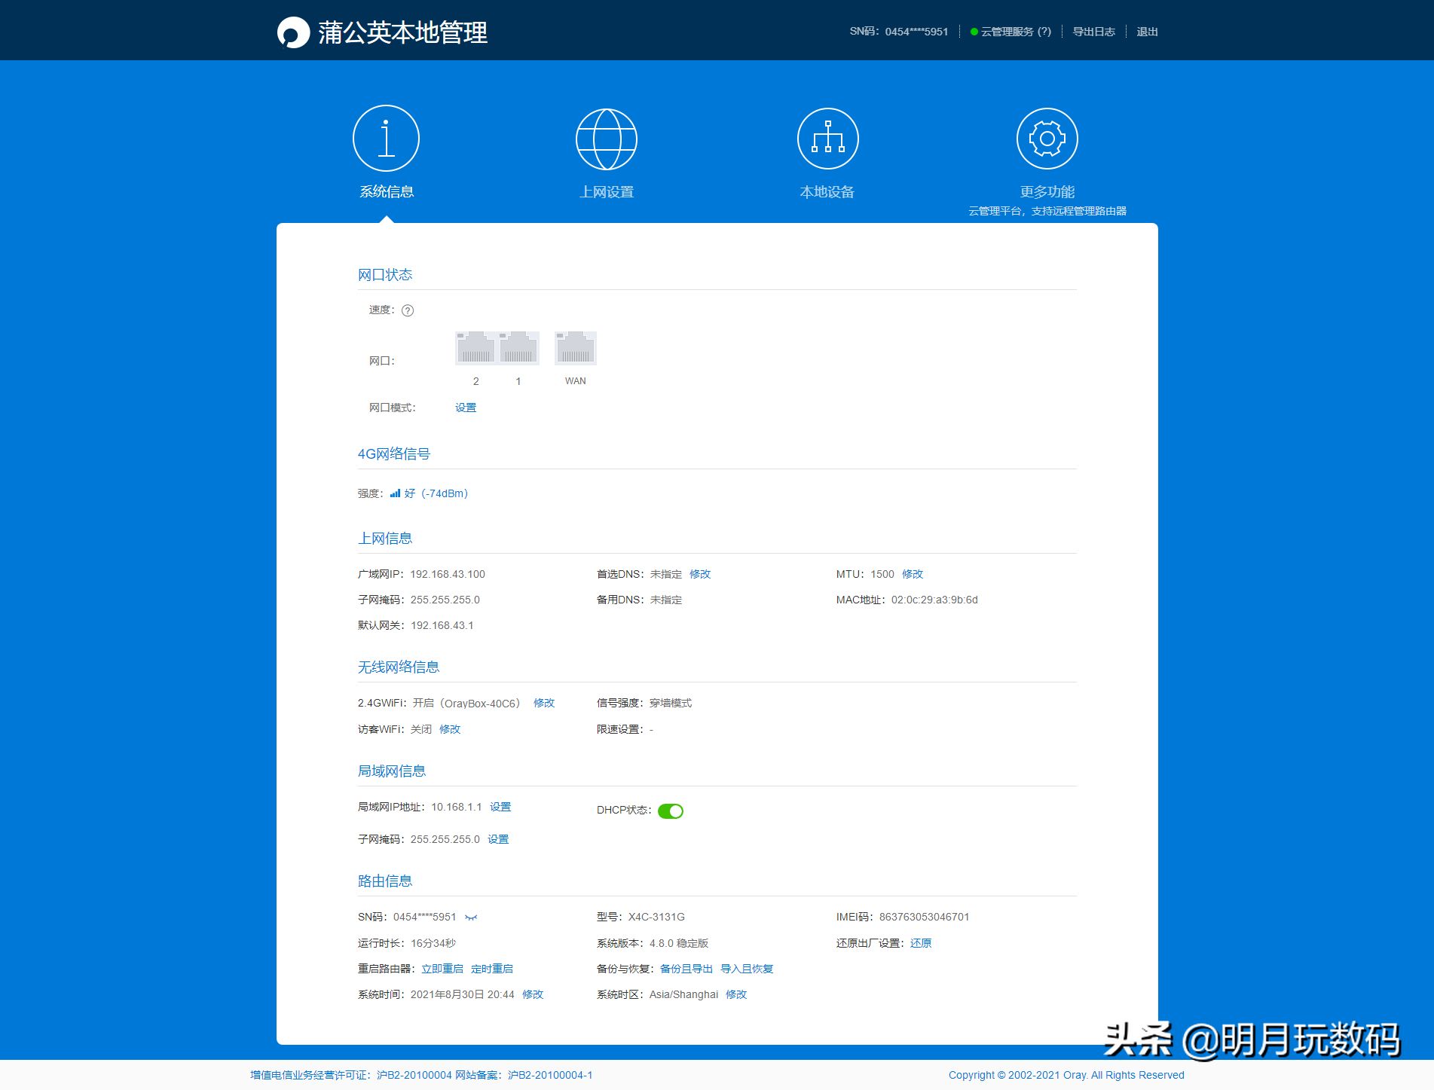Click the WAN port icon

575,348
